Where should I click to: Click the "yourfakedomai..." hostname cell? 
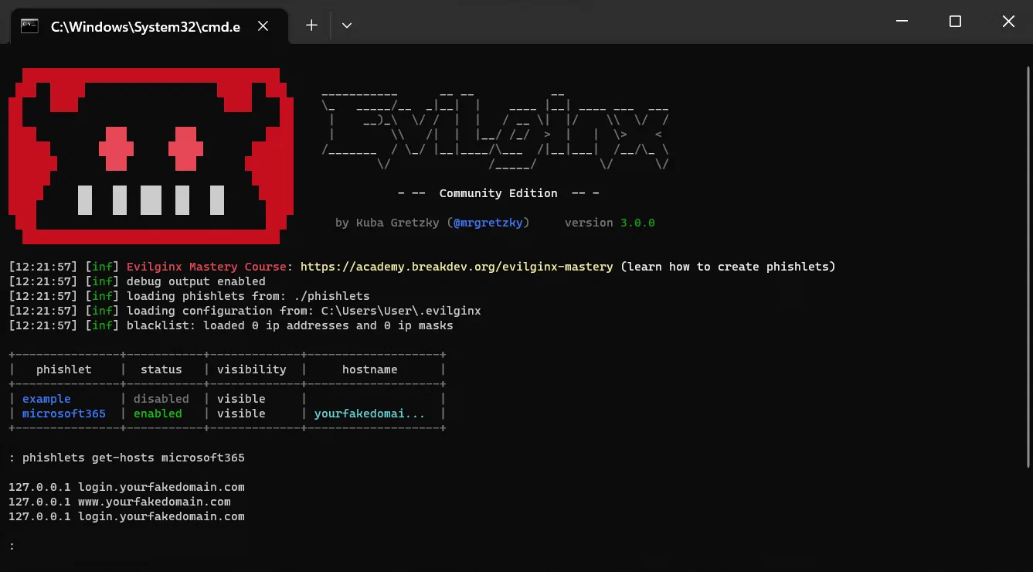(369, 414)
